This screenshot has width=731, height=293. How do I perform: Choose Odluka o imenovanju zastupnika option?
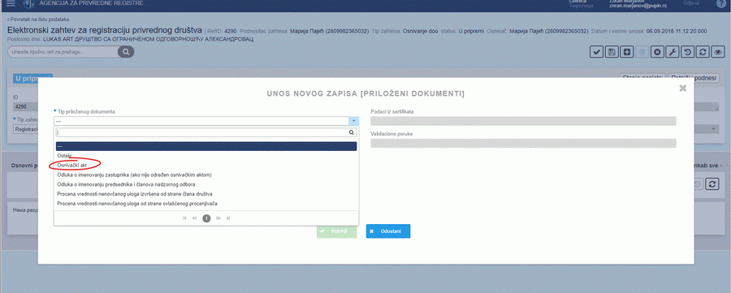point(135,175)
